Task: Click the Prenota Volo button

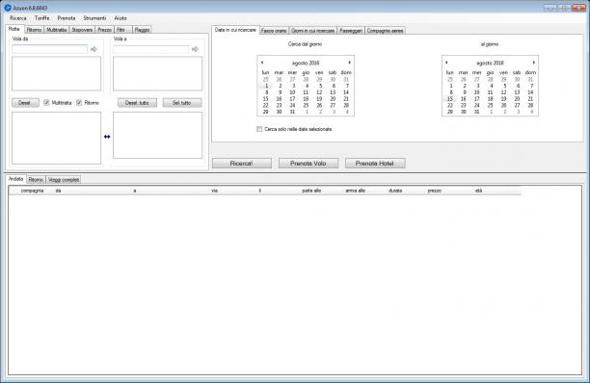Action: pos(308,164)
